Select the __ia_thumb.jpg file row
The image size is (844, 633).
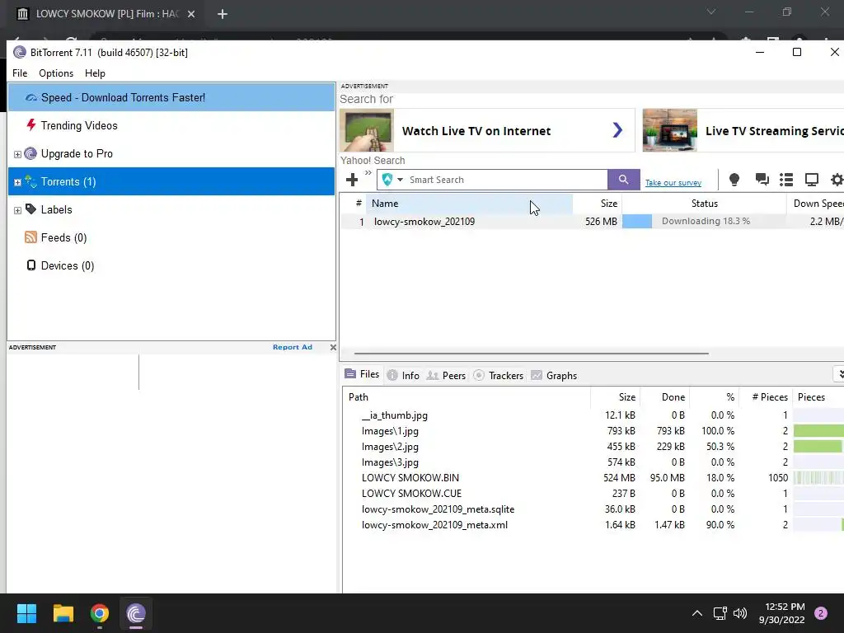593,415
